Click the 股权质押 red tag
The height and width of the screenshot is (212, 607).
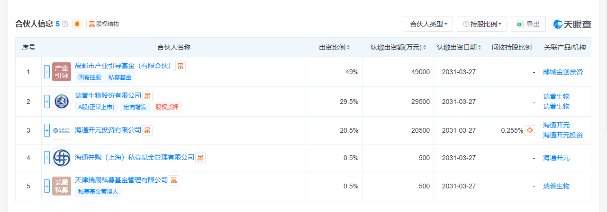167,107
